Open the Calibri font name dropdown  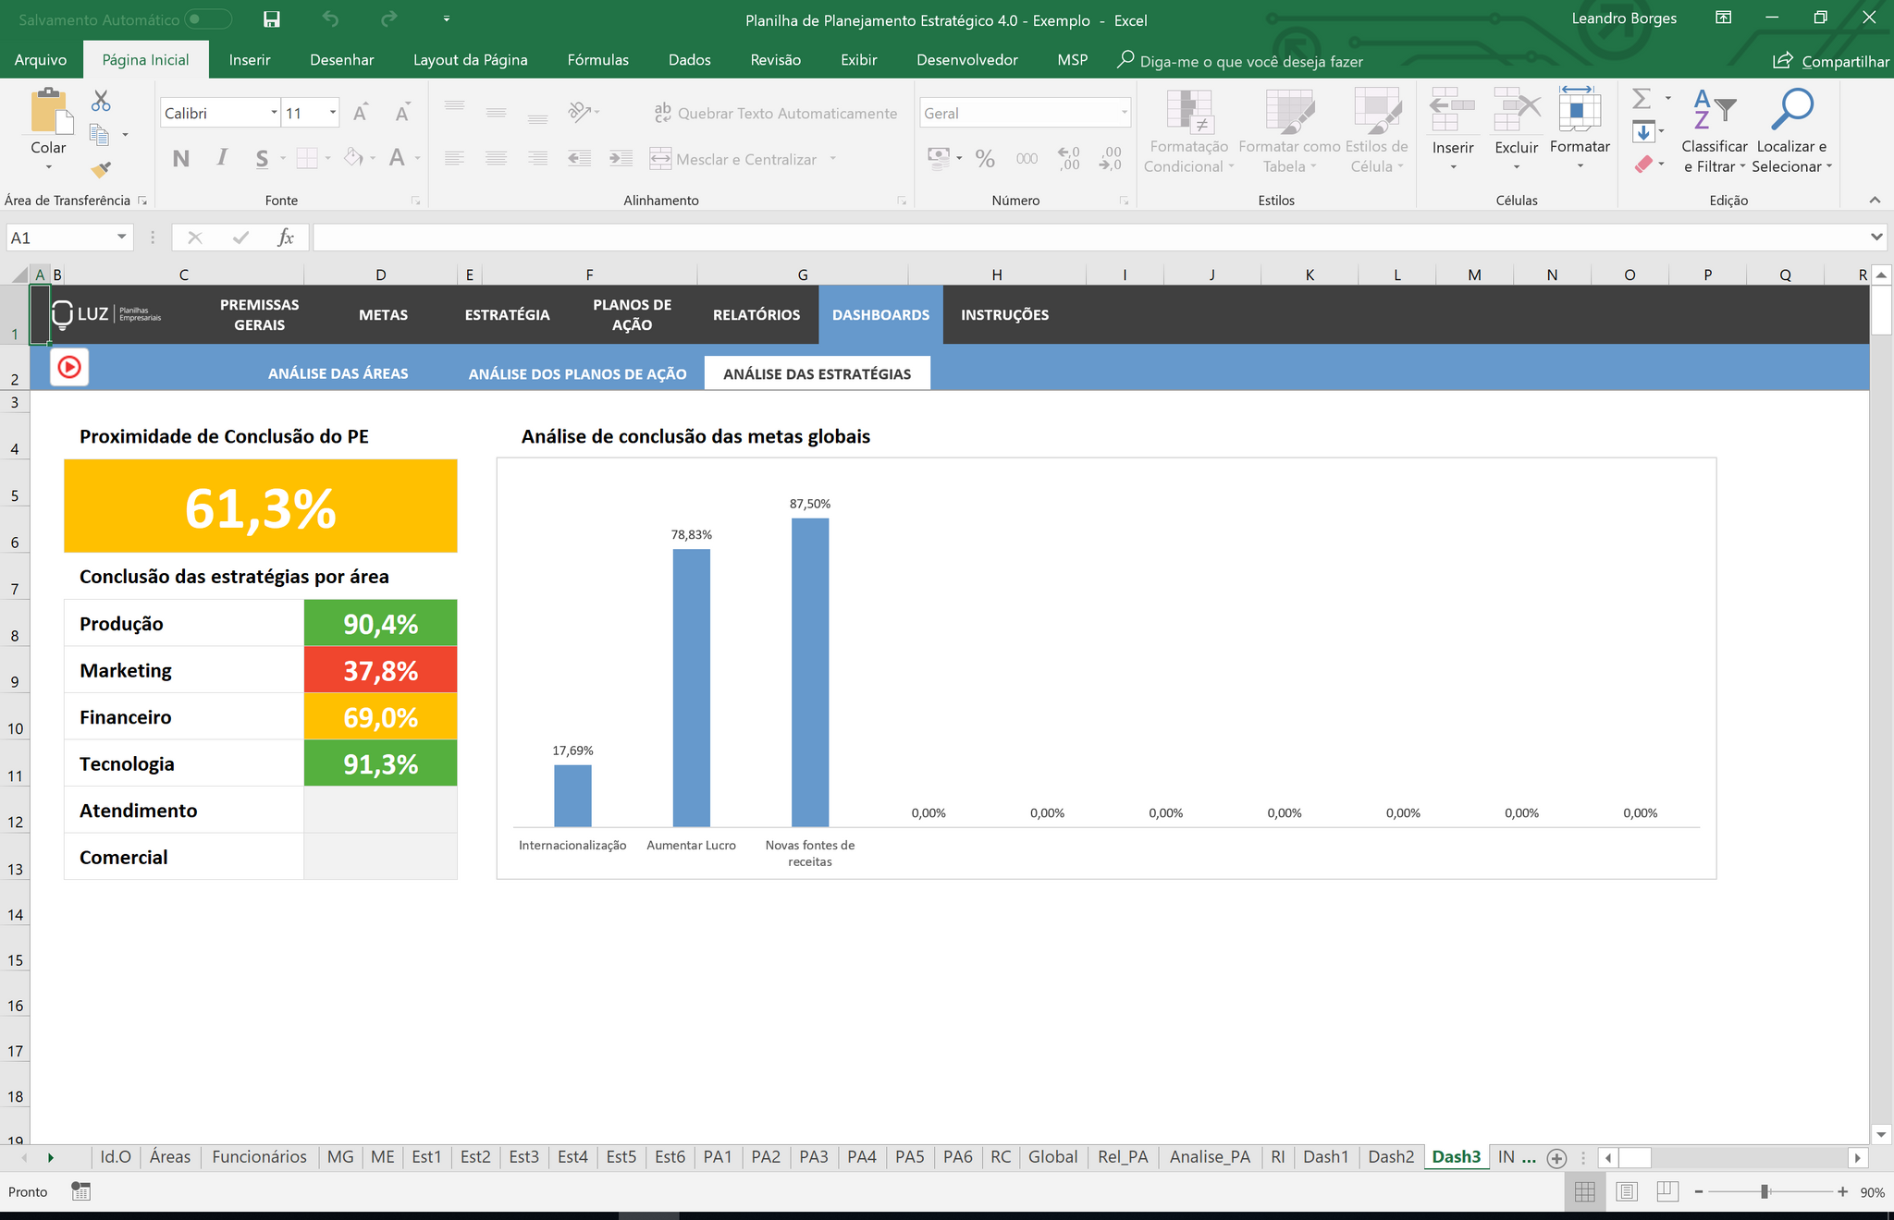pyautogui.click(x=274, y=113)
